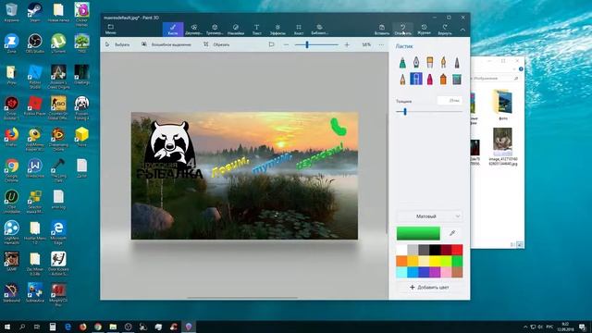The width and height of the screenshot is (592, 333).
Task: Select the Google Chrome desktop icon
Action: pos(11,170)
